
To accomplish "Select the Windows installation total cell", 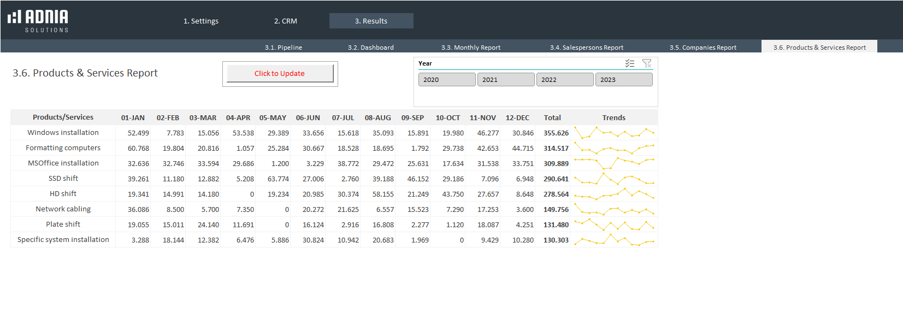I will point(556,133).
